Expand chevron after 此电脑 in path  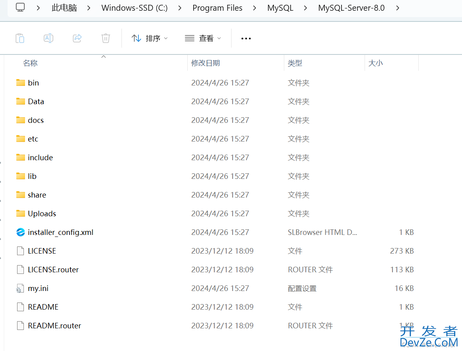pyautogui.click(x=89, y=8)
